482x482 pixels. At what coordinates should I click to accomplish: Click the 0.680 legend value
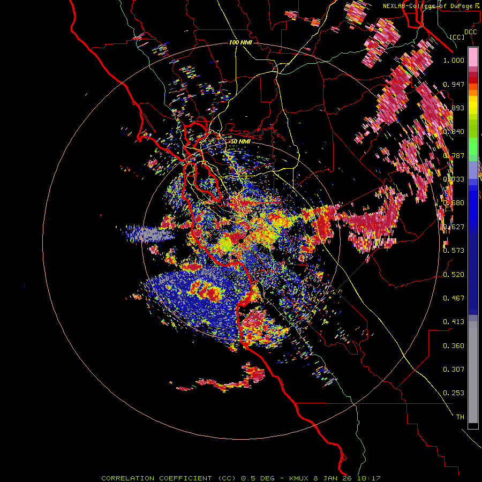coord(454,203)
